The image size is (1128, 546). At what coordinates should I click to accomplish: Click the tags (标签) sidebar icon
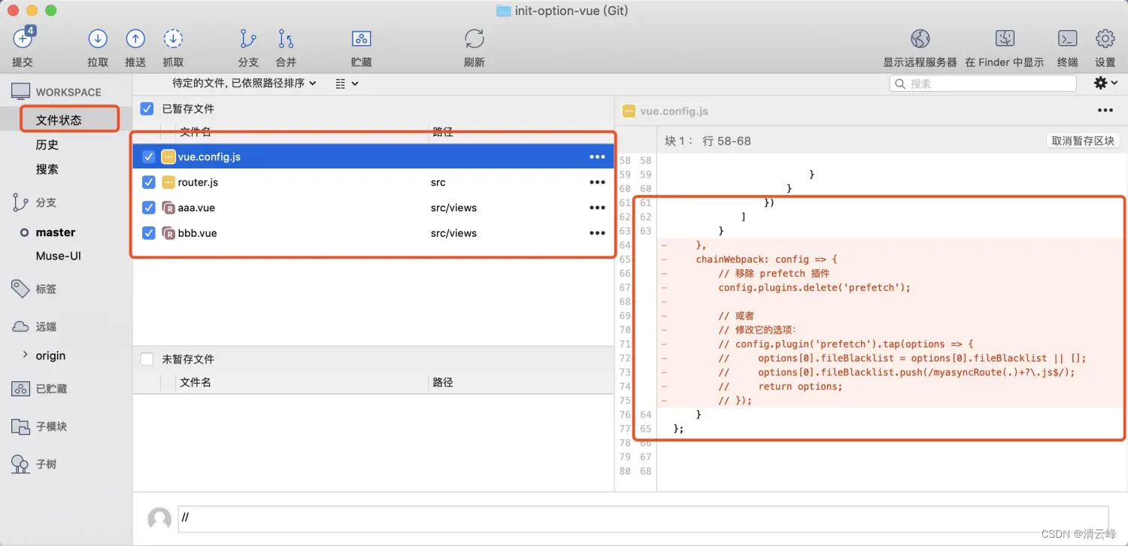click(x=20, y=289)
